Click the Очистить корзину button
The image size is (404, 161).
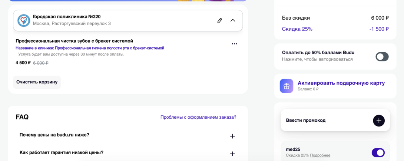[x=37, y=82]
